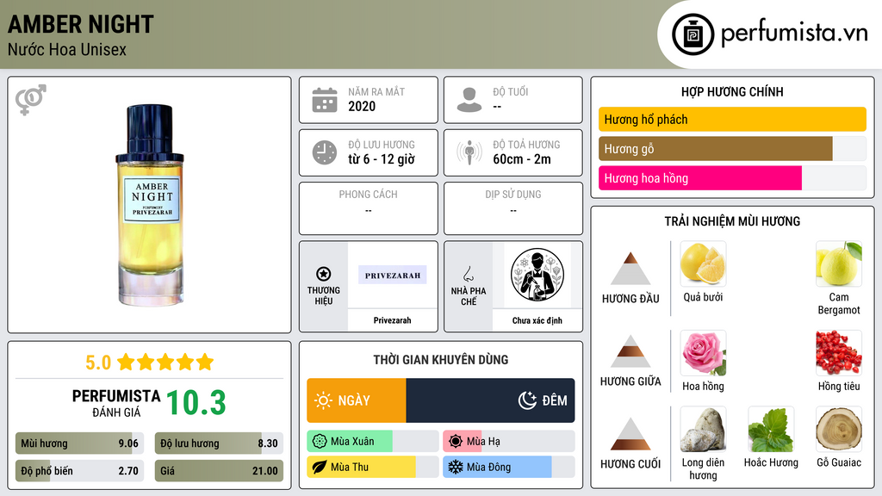Click the Hương gỗ accord bar
Image resolution: width=882 pixels, height=496 pixels.
coord(732,148)
